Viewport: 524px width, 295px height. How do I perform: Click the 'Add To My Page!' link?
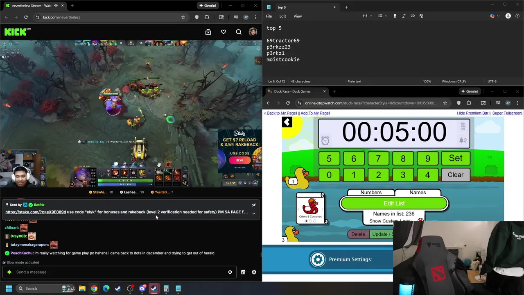point(315,113)
